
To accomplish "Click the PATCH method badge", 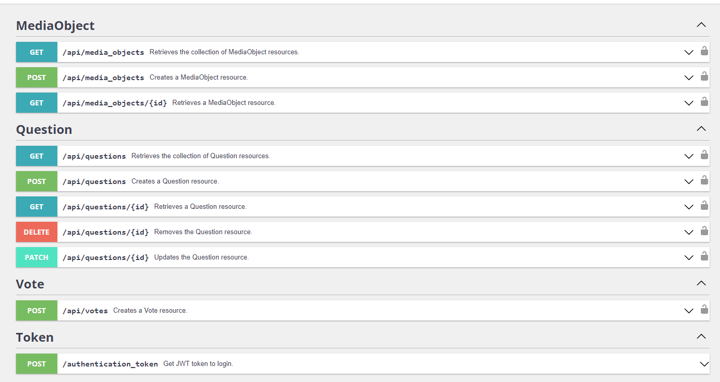I will pos(37,257).
